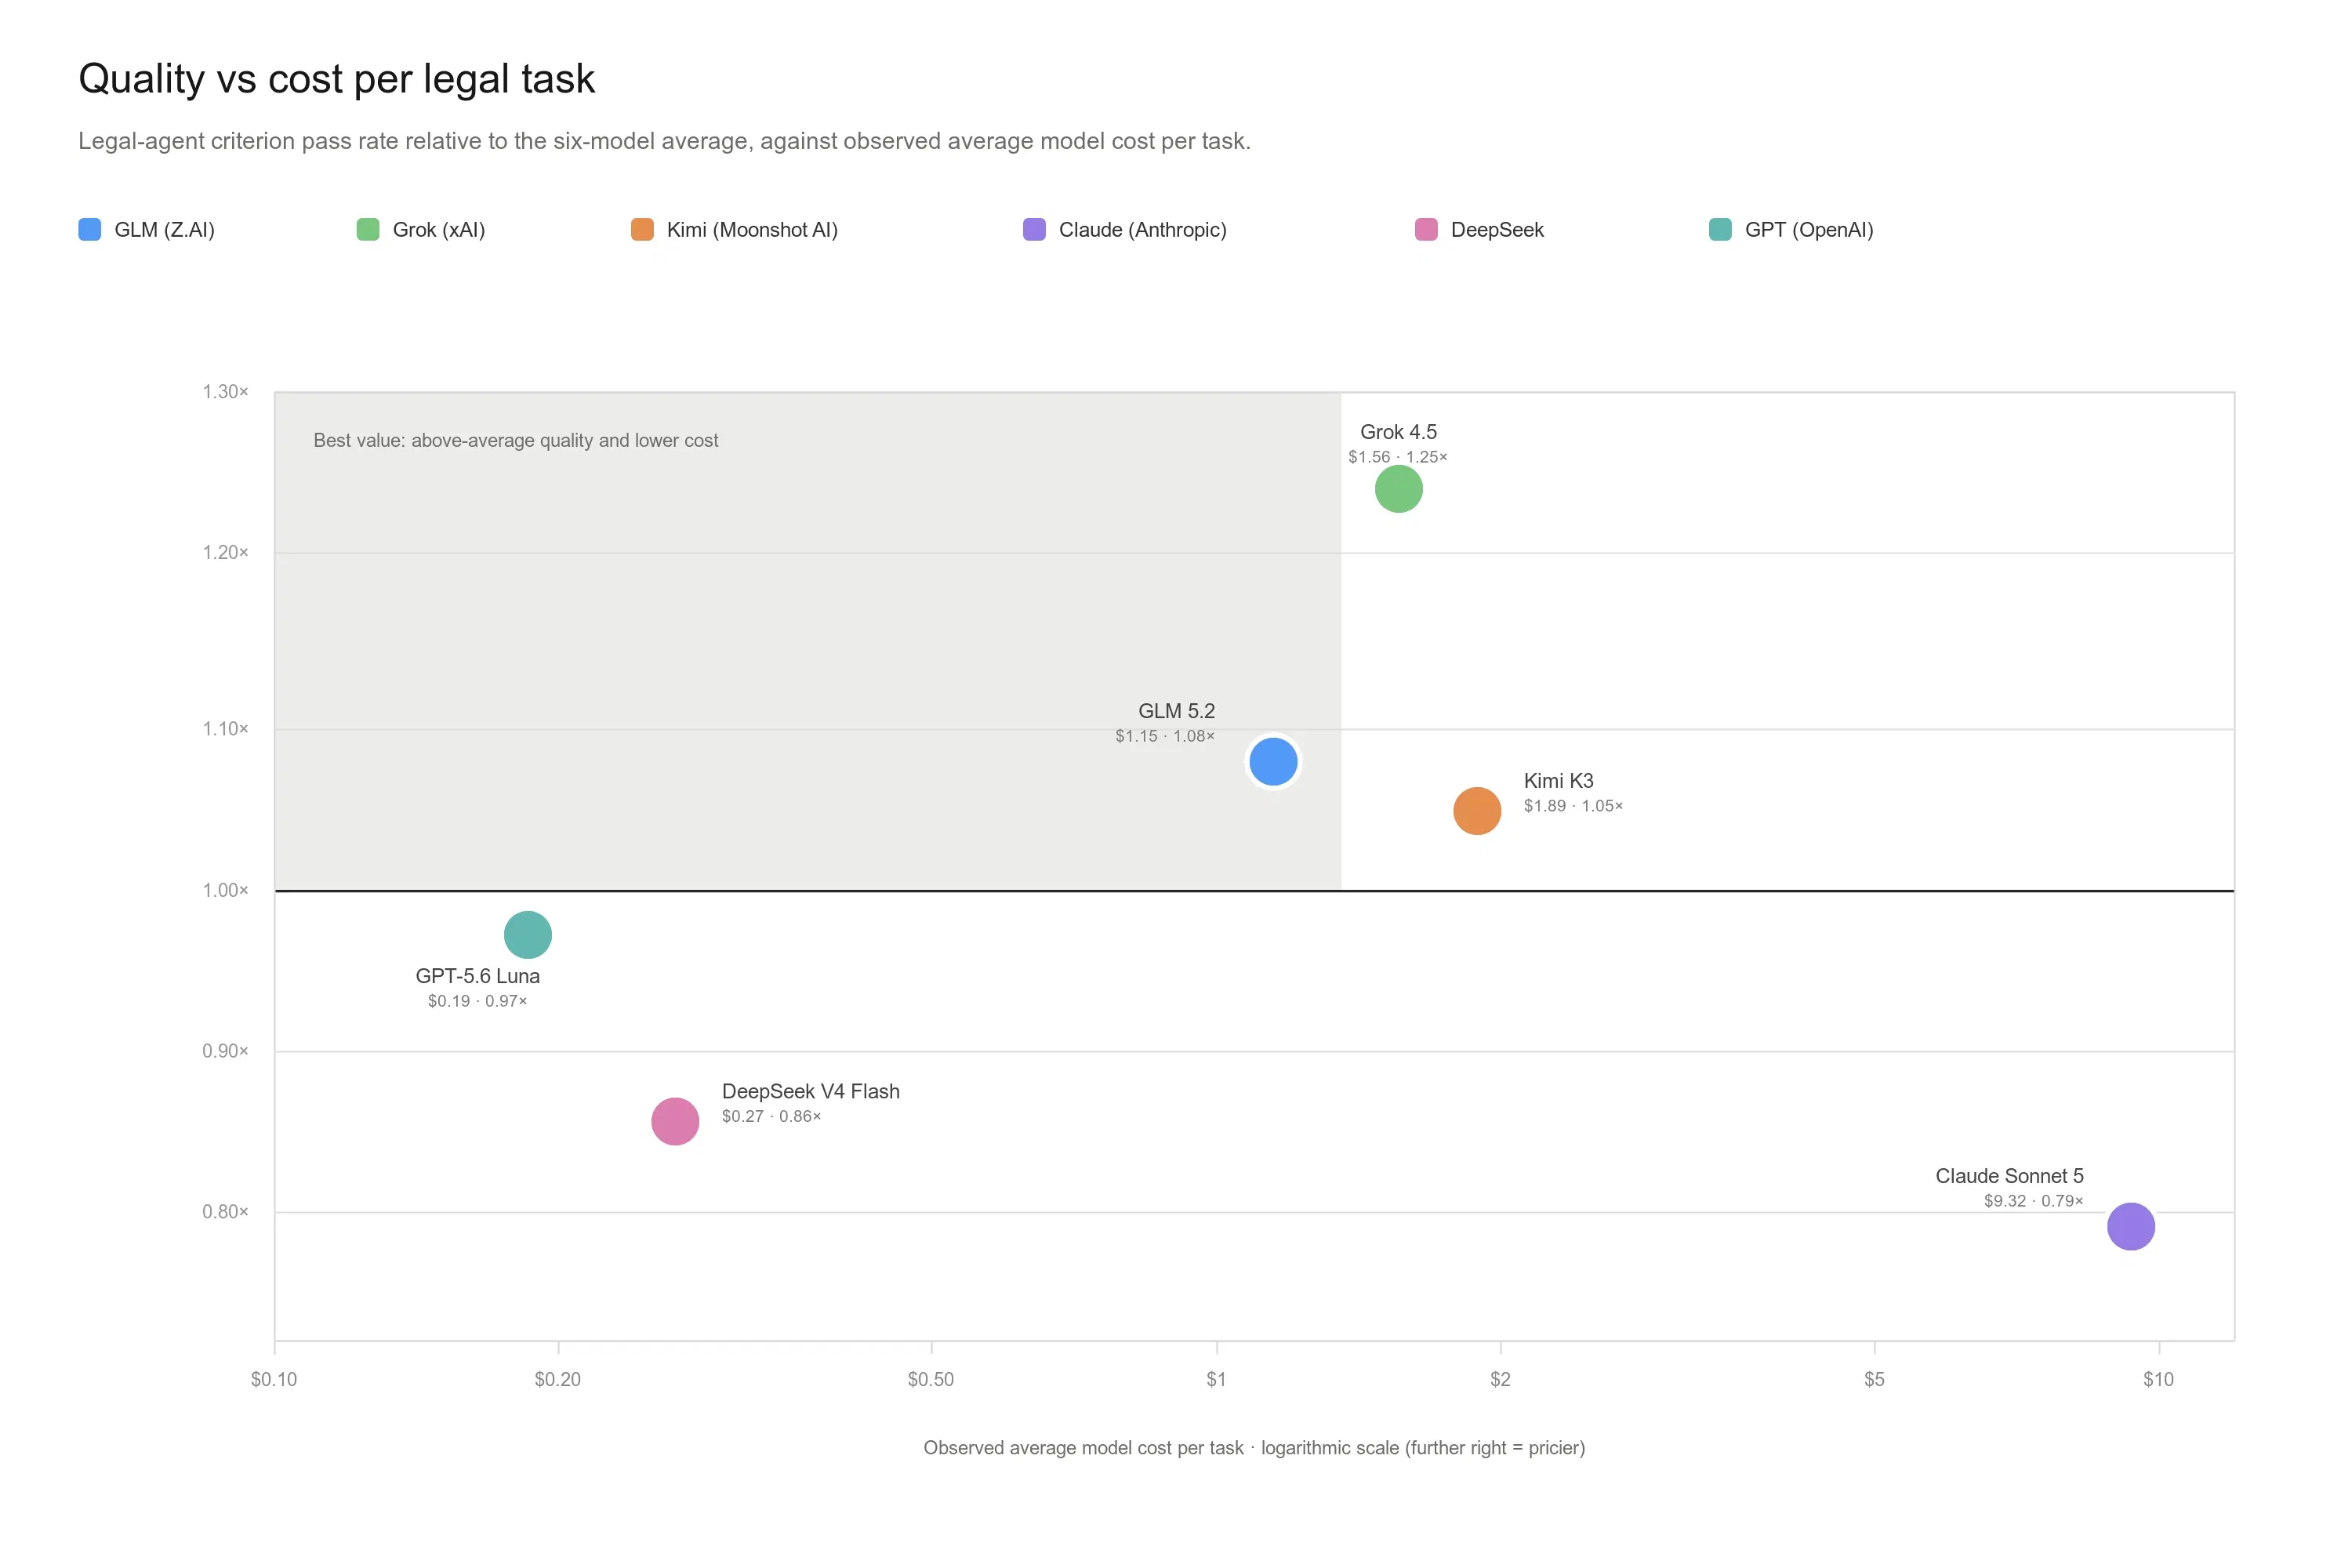Click the GPT-5.6 Luna point label
Screen dimensions: 2352x1568
pos(478,976)
